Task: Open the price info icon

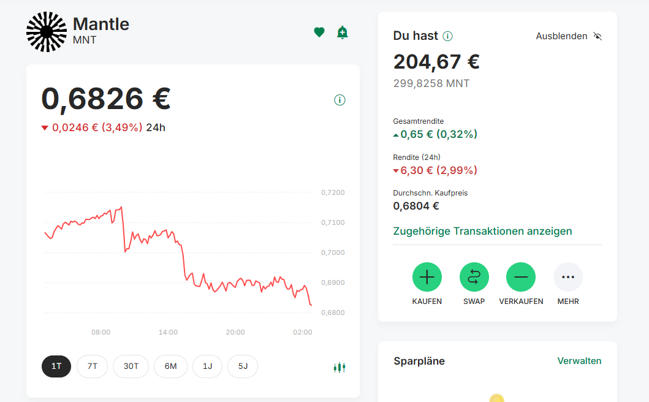Action: [x=340, y=100]
